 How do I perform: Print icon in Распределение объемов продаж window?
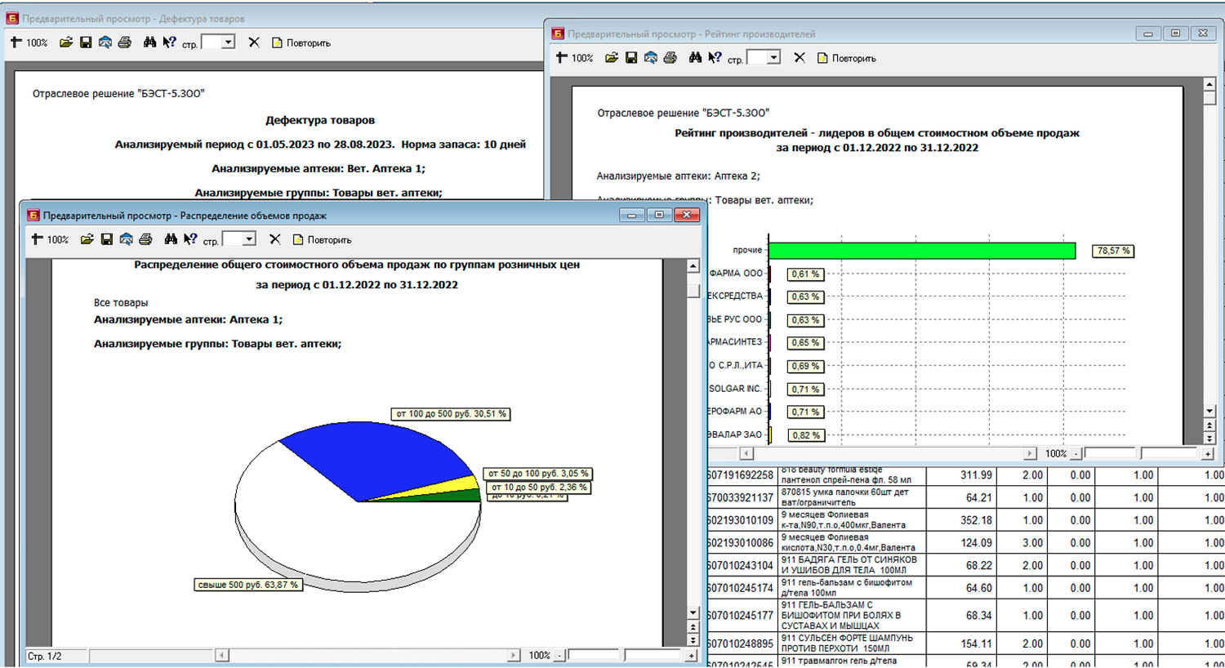[146, 239]
